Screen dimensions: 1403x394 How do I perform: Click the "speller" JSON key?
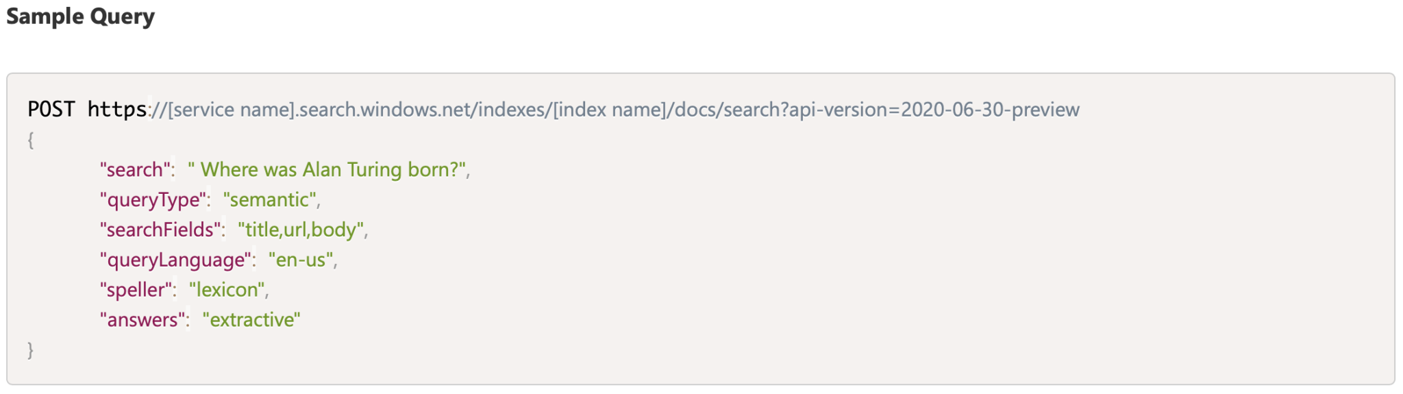136,290
